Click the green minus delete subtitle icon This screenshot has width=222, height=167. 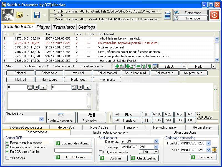138,66
